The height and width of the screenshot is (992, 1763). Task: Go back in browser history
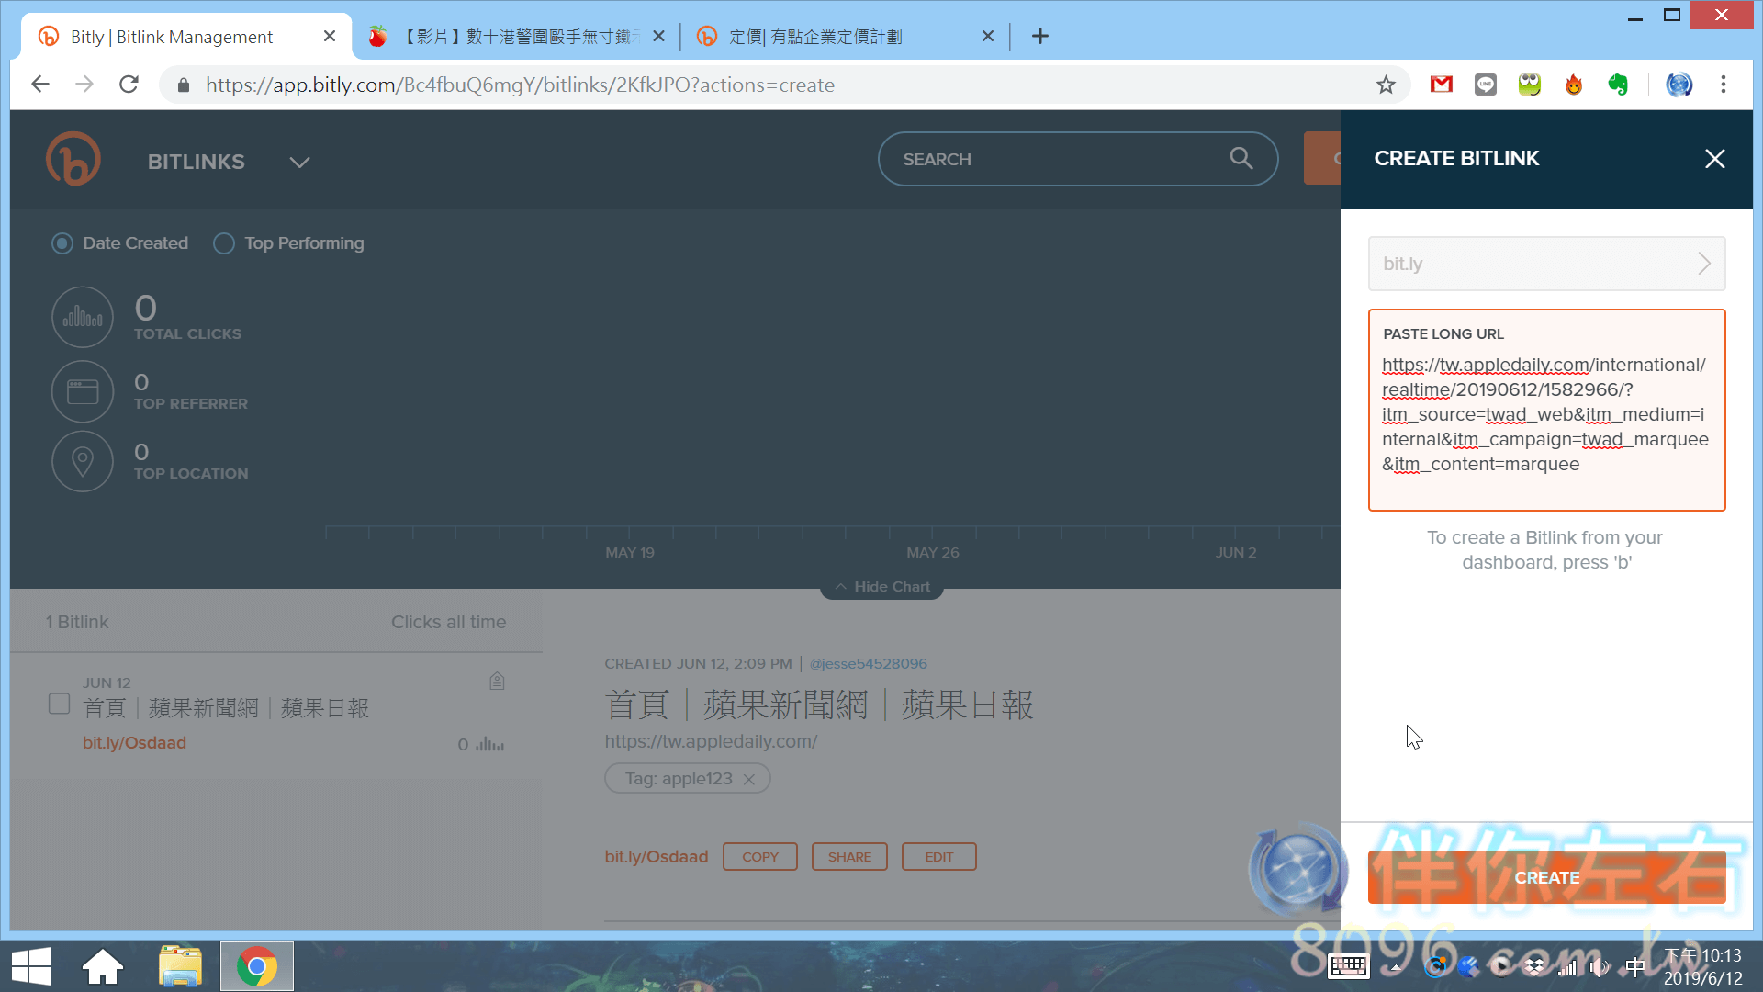(39, 85)
